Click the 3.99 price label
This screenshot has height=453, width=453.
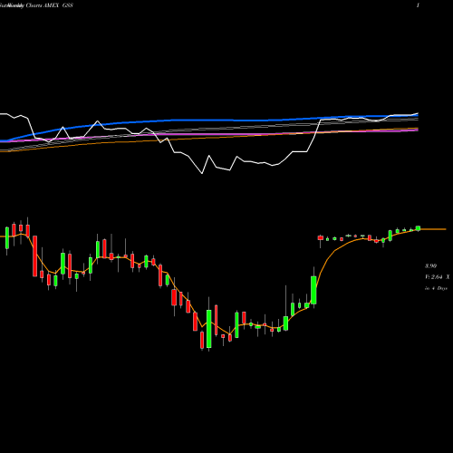pos(430,266)
